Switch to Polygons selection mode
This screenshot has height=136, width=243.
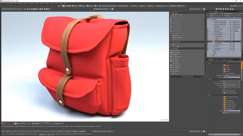click(x=90, y=6)
